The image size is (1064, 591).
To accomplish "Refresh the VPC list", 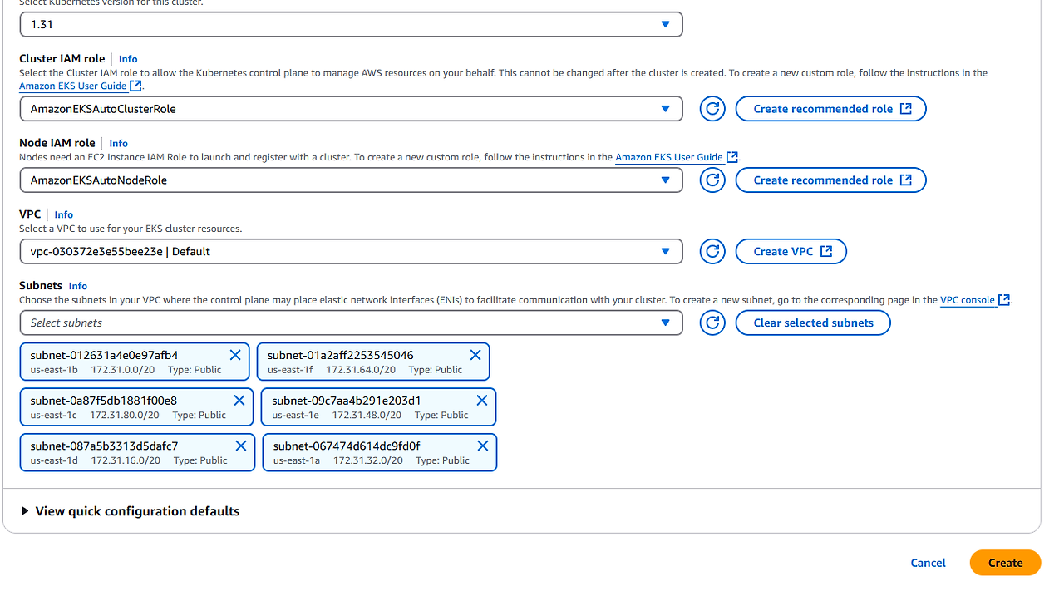I will (x=712, y=252).
